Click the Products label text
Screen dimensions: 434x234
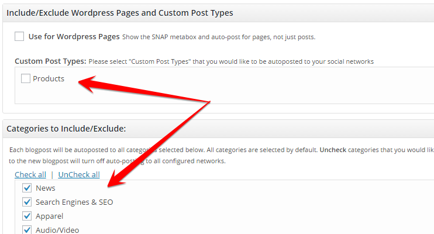pos(49,78)
